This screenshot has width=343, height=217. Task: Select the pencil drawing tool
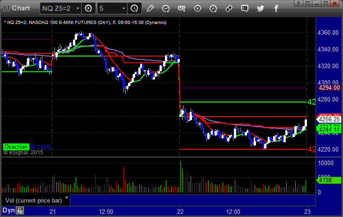point(150,9)
